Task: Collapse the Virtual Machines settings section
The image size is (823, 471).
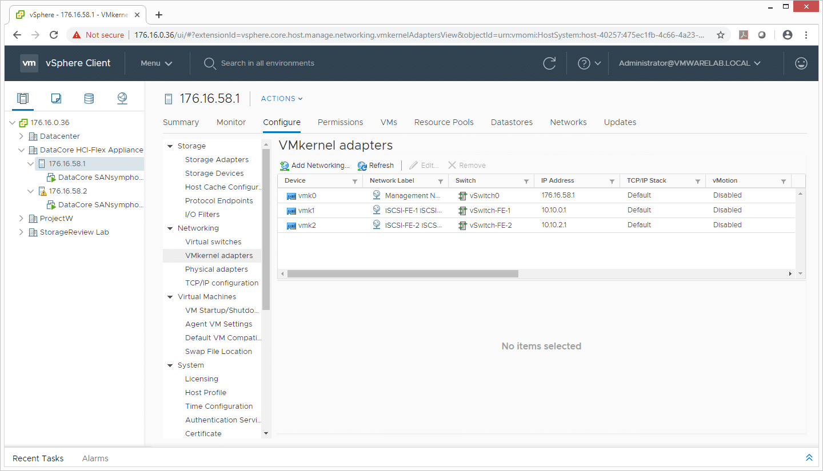Action: (170, 297)
